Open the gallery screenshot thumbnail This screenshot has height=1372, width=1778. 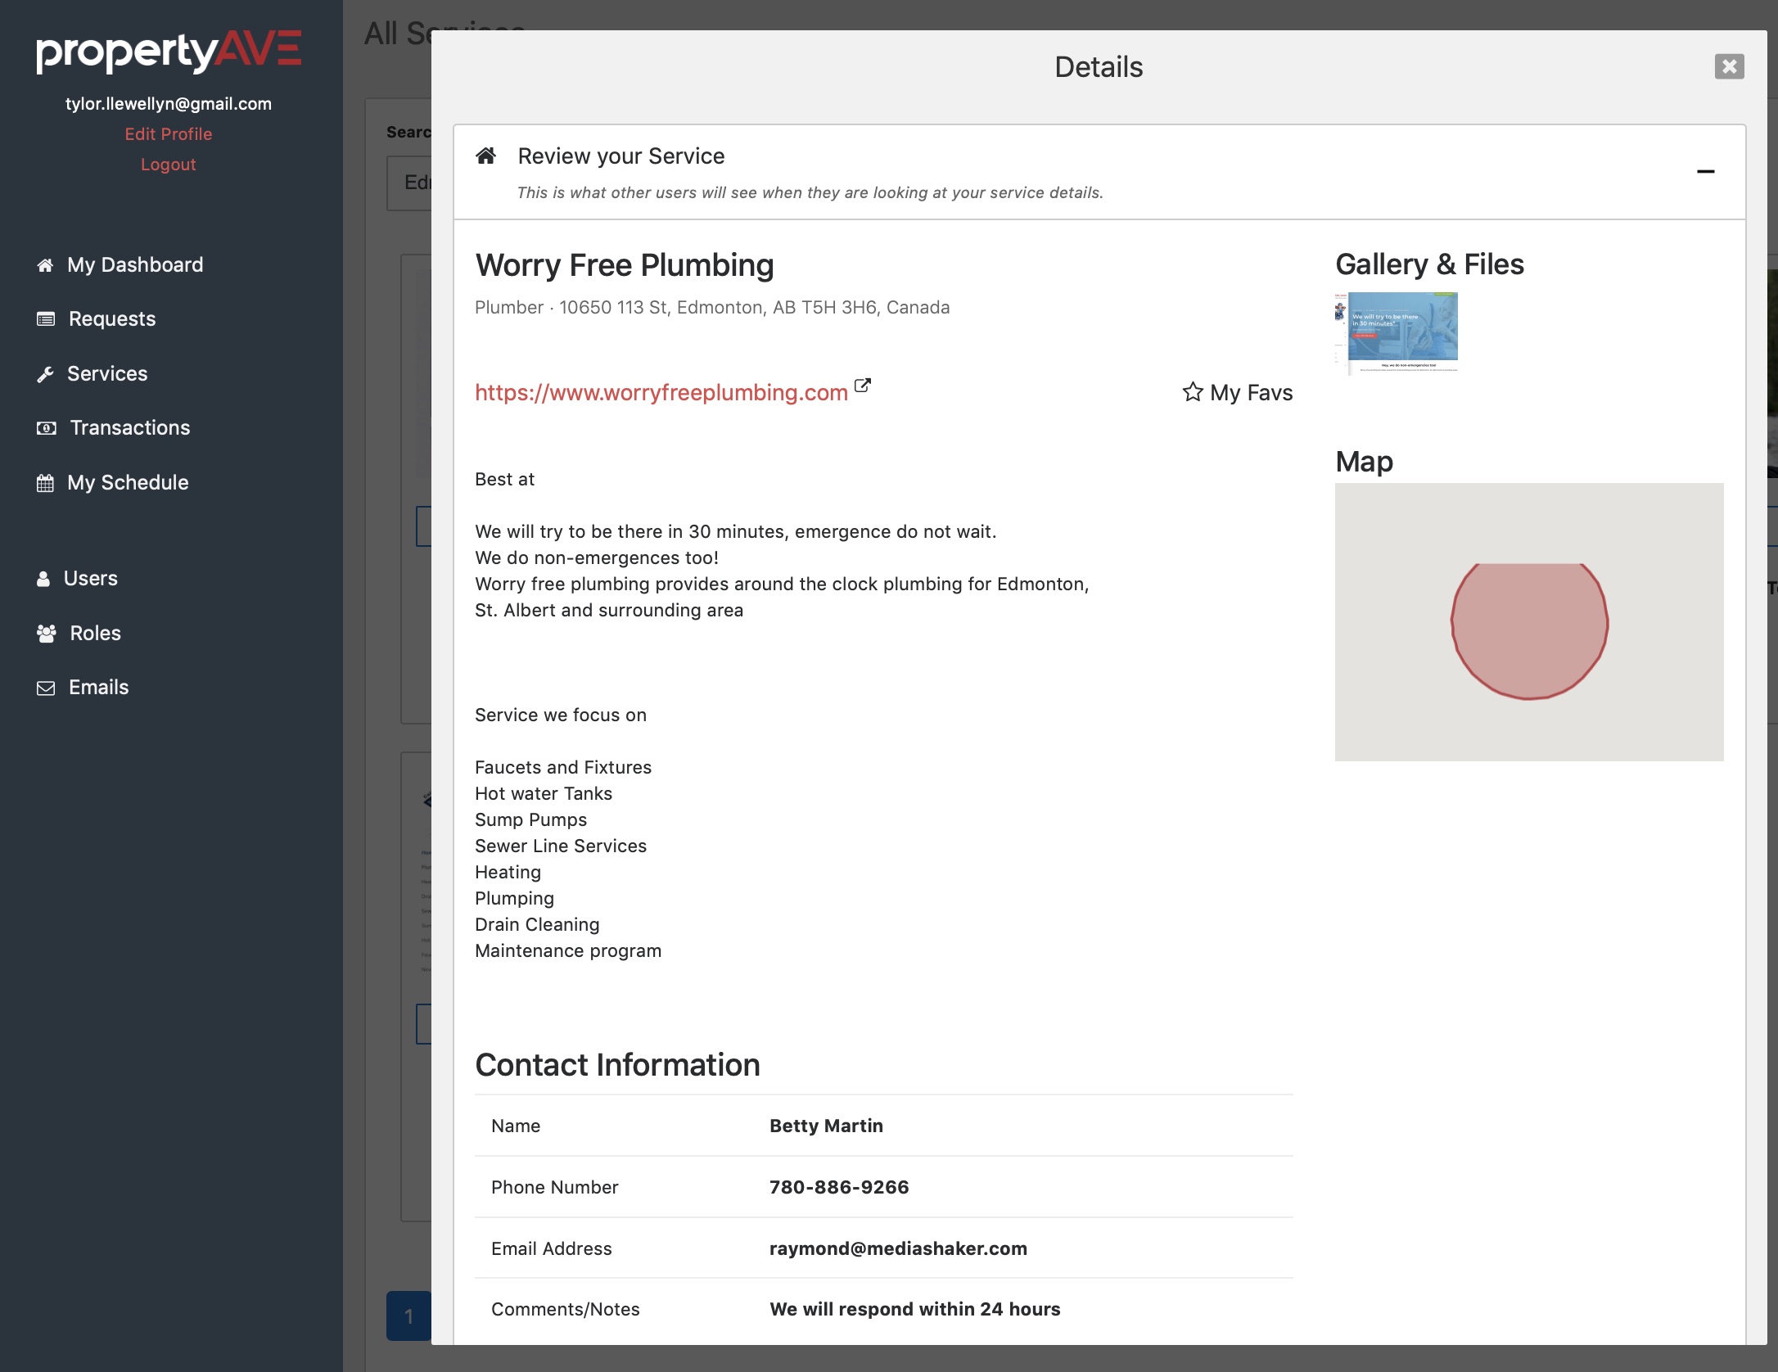pyautogui.click(x=1397, y=332)
